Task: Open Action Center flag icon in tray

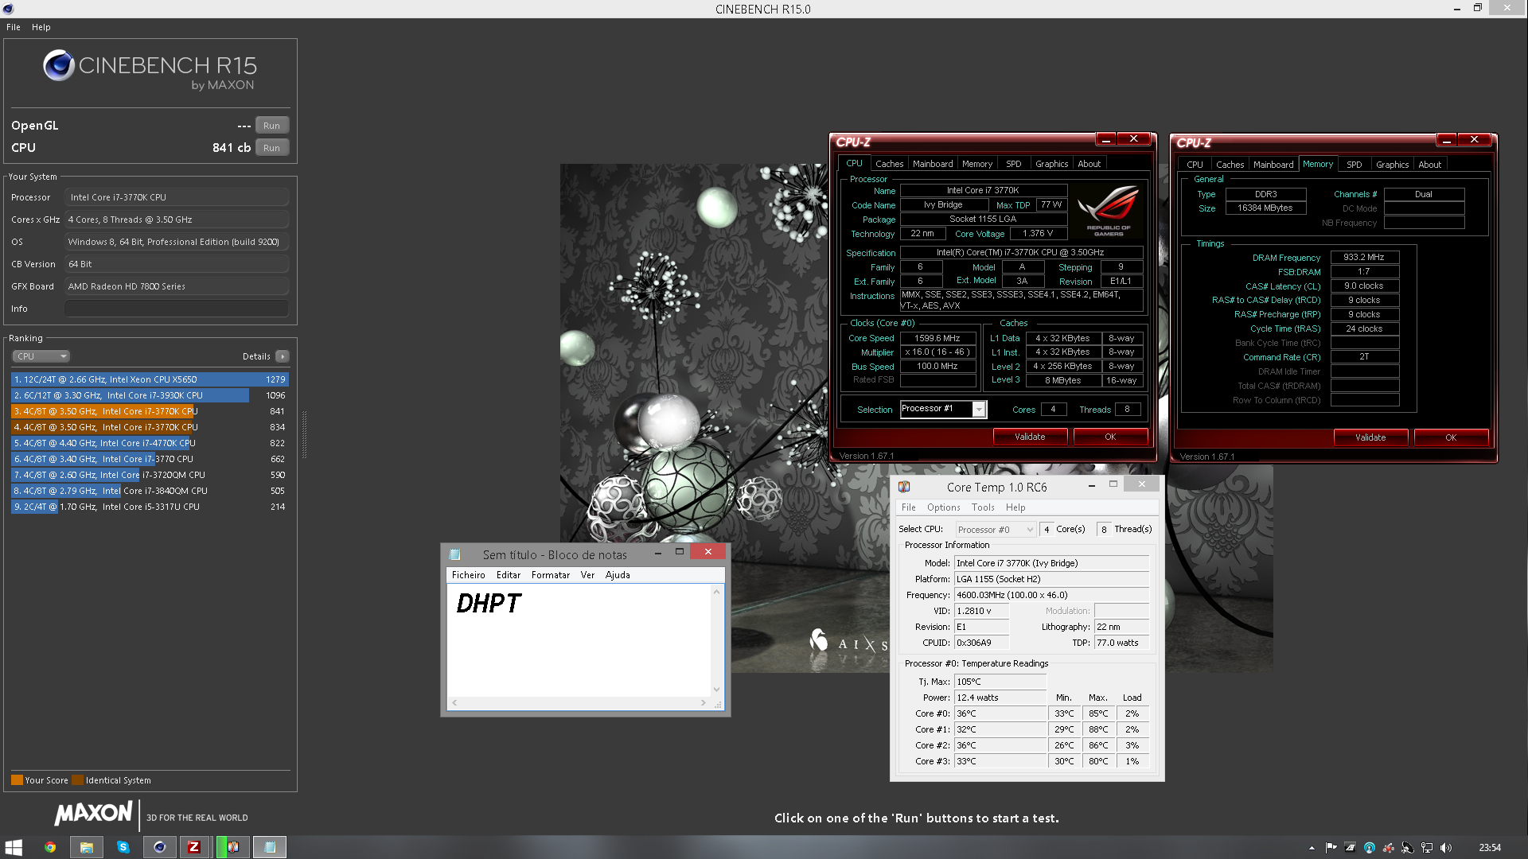Action: [x=1331, y=848]
